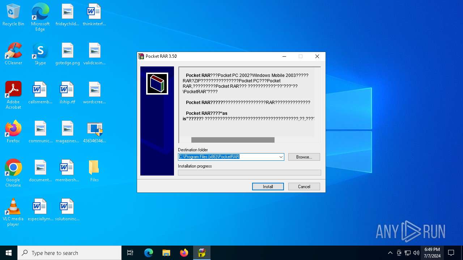
Task: Open the Firefox desktop shortcut
Action: point(13,132)
